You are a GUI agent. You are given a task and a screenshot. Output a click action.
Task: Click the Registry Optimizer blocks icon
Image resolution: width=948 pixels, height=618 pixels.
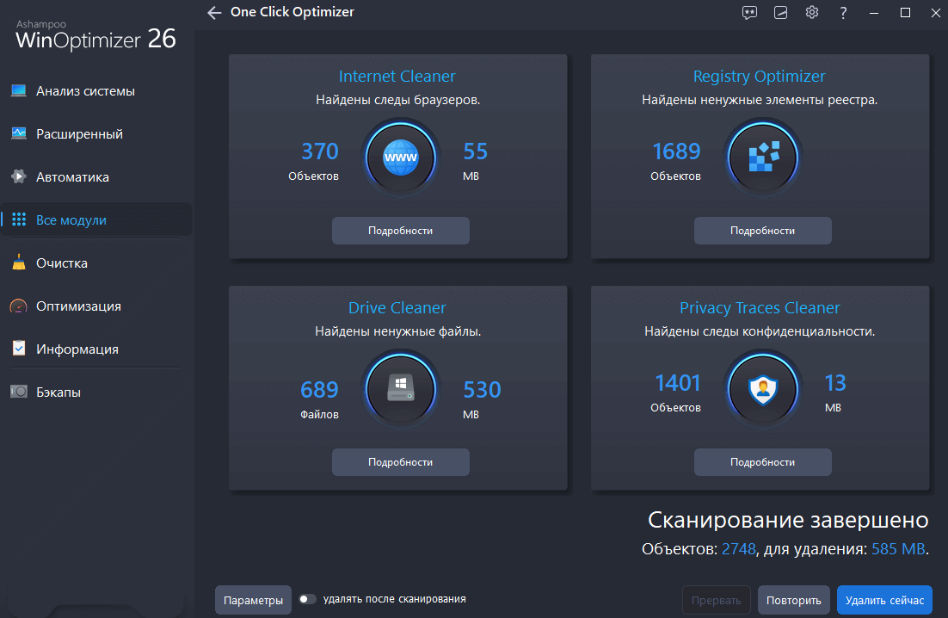point(762,158)
